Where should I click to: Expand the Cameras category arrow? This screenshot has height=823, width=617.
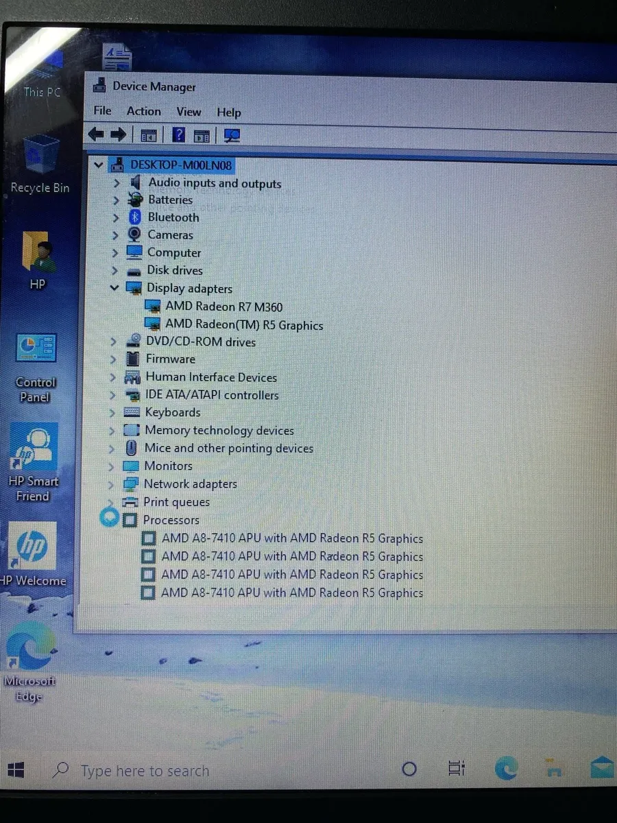pyautogui.click(x=115, y=235)
